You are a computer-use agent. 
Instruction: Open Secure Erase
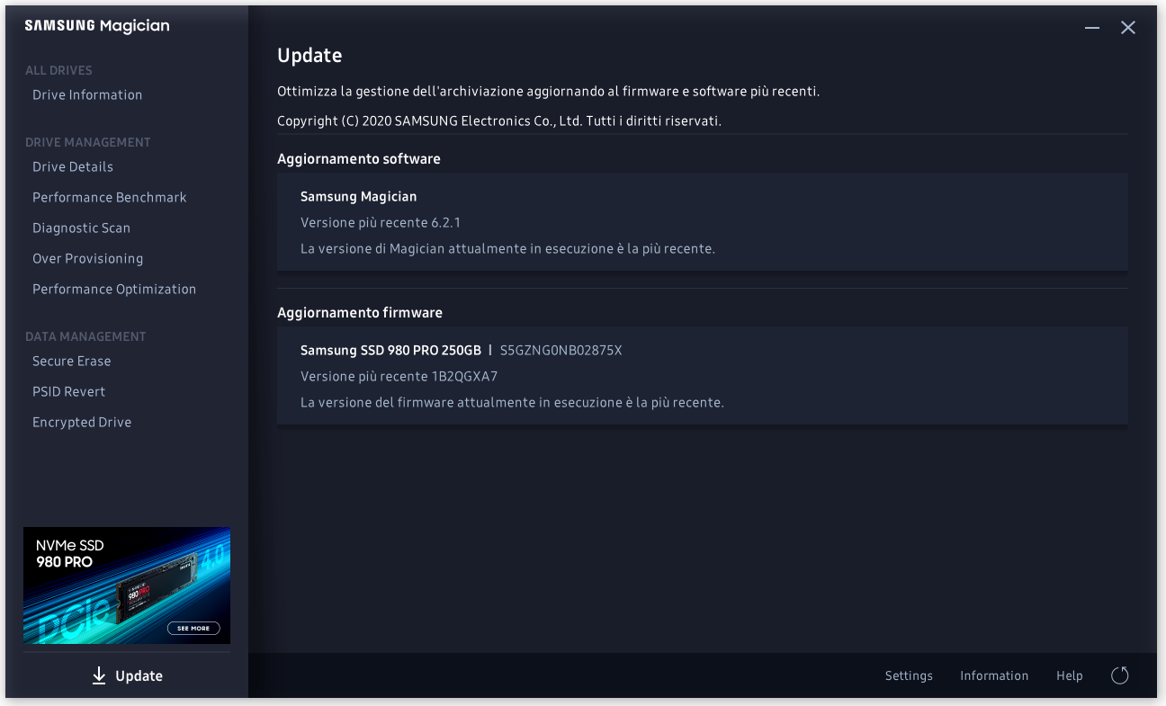coord(72,361)
